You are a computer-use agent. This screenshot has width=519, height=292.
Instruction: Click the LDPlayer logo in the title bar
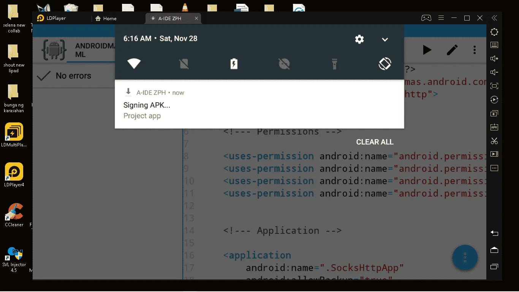(40, 18)
